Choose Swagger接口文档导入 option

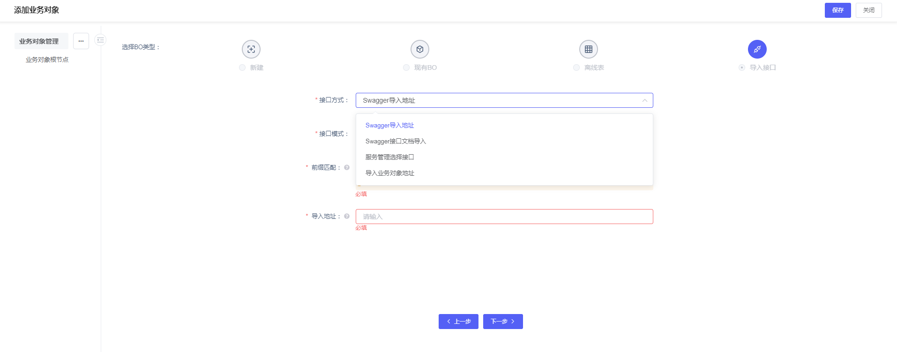(x=396, y=141)
